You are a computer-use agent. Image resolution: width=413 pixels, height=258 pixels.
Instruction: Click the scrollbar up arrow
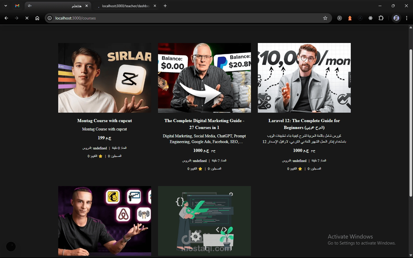411,28
